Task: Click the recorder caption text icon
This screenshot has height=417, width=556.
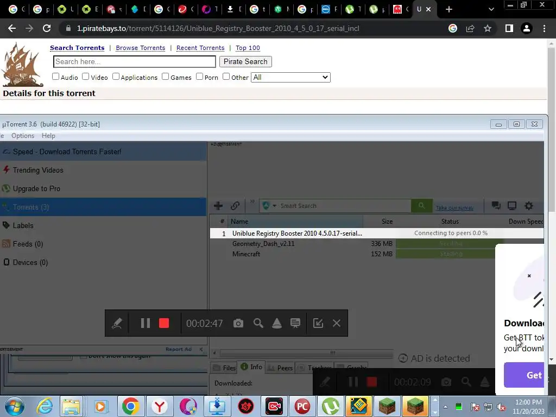Action: (295, 323)
